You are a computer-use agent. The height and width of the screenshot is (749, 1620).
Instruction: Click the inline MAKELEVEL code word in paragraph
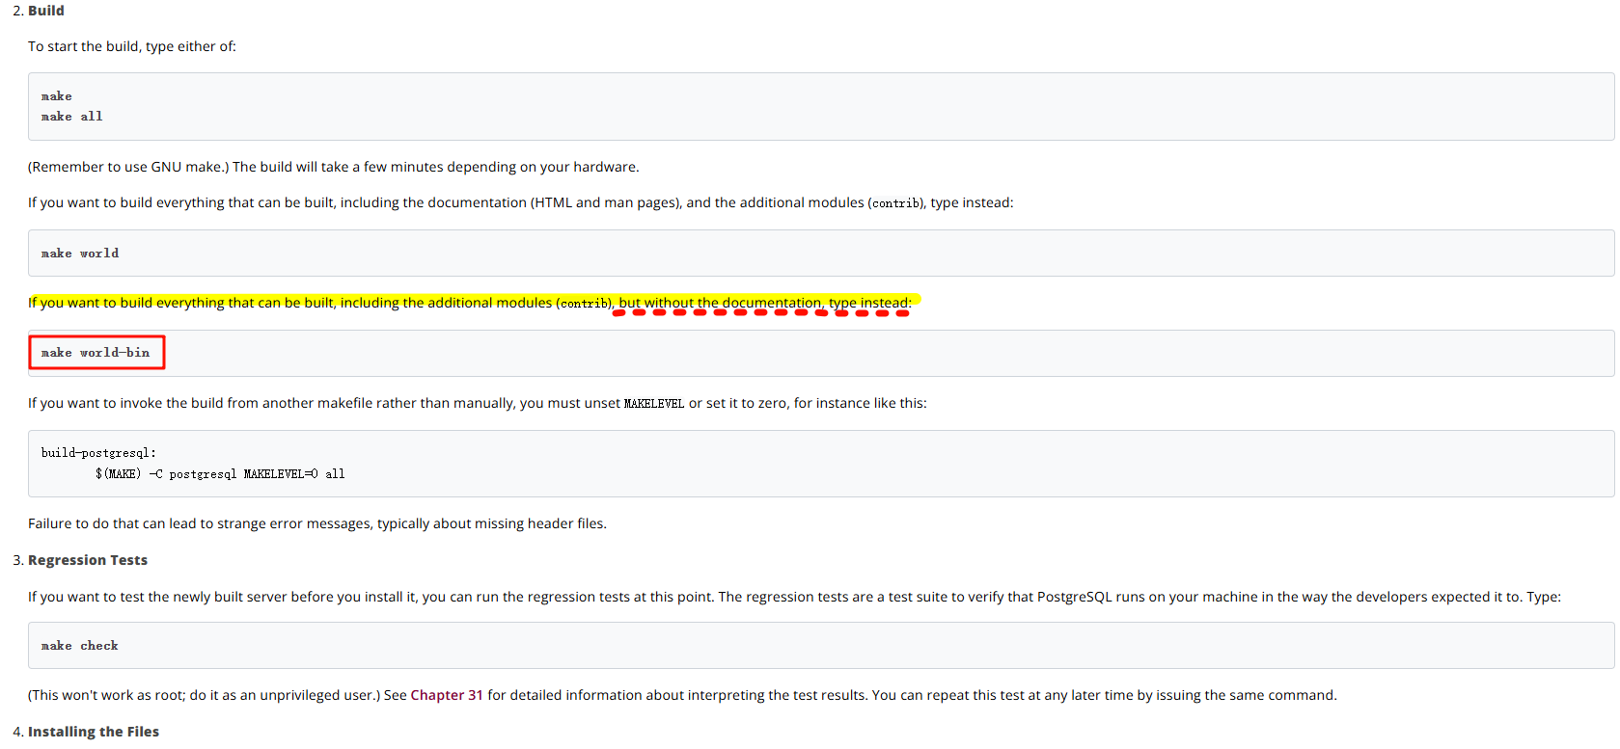pyautogui.click(x=653, y=404)
